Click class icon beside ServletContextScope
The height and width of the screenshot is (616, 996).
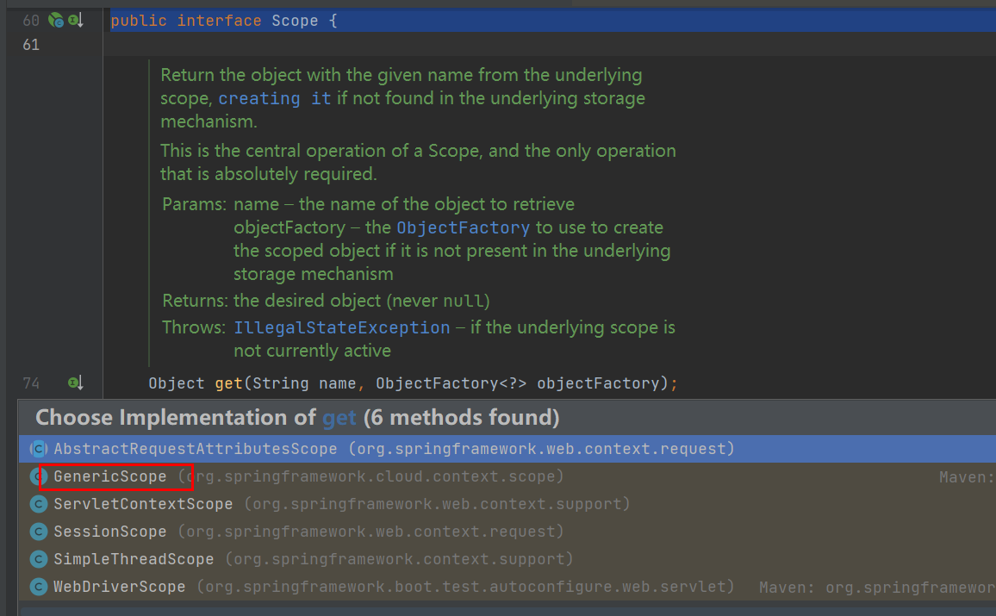[39, 504]
